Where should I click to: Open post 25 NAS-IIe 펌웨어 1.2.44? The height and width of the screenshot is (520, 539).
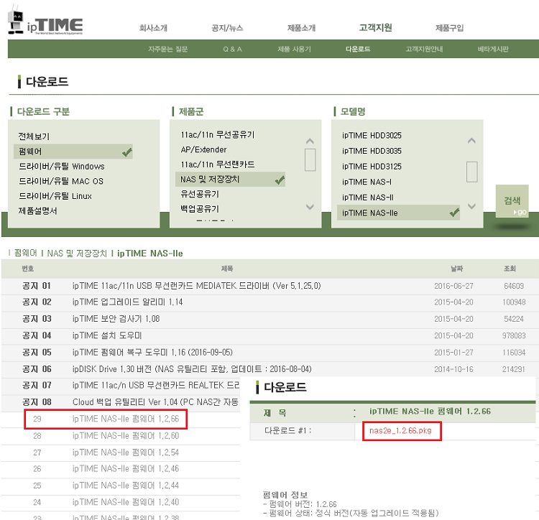coord(126,486)
